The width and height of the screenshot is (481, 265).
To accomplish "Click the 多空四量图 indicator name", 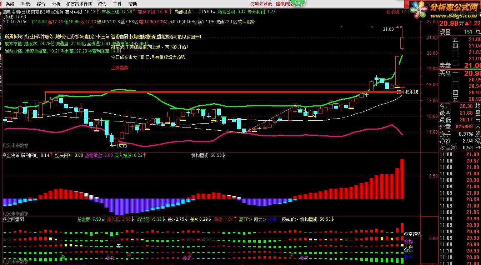I will 13,219.
